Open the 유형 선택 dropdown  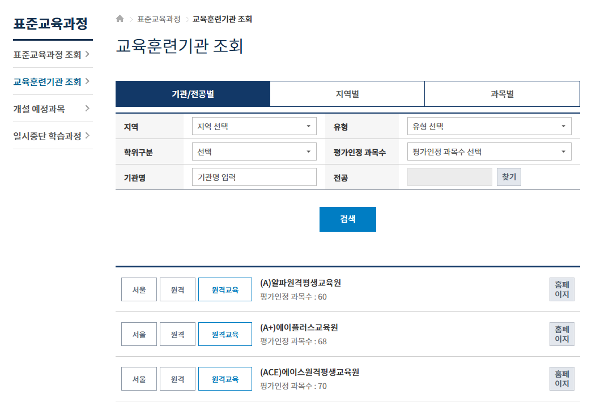tap(489, 126)
